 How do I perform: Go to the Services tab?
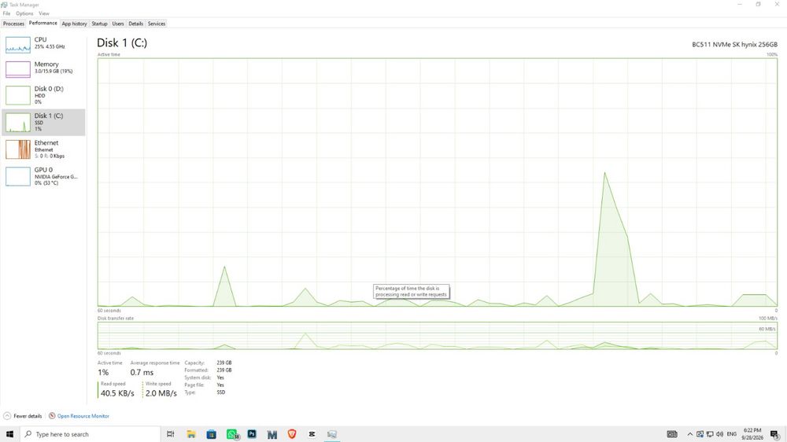(x=156, y=24)
